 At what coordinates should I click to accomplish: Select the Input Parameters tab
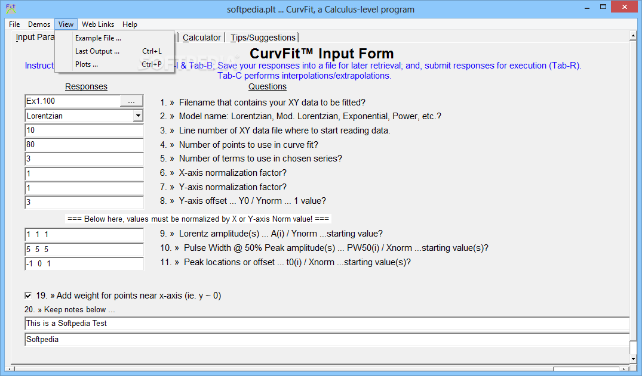tap(35, 37)
